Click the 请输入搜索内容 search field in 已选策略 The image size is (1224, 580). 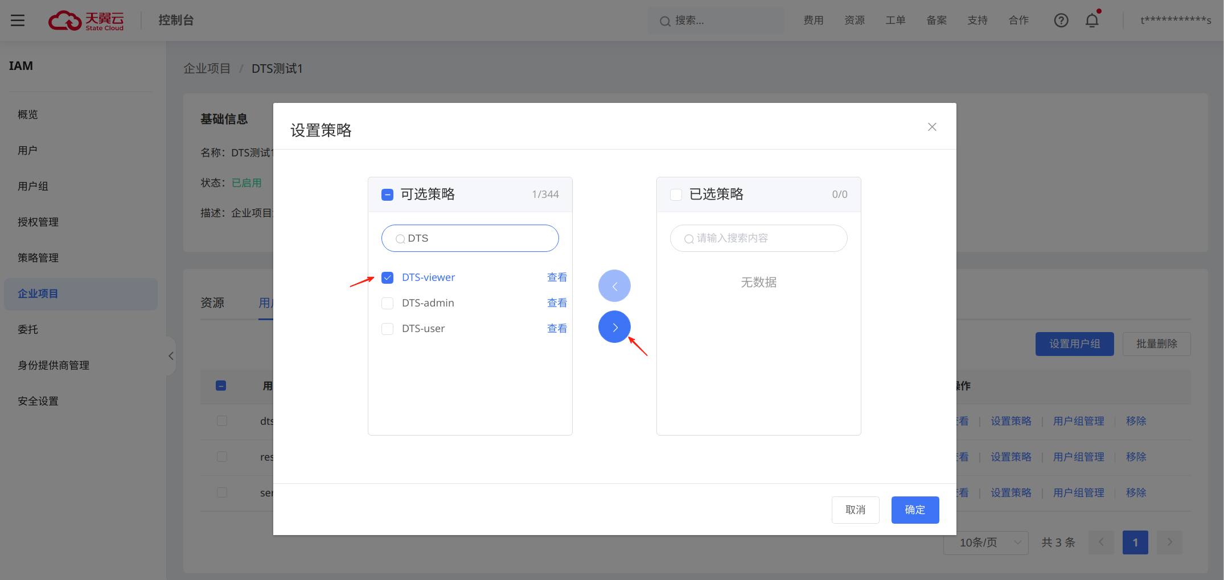click(x=758, y=238)
